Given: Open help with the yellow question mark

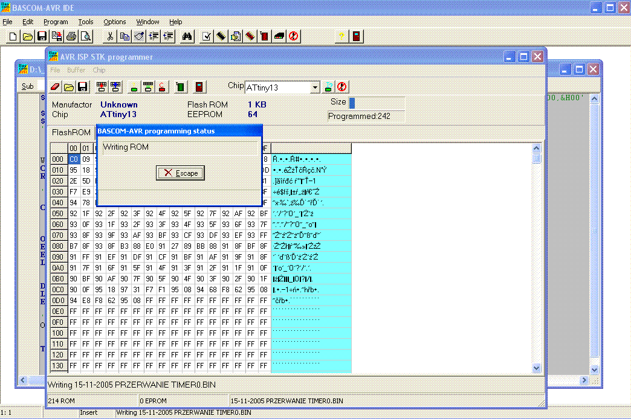Looking at the screenshot, I should click(x=341, y=37).
